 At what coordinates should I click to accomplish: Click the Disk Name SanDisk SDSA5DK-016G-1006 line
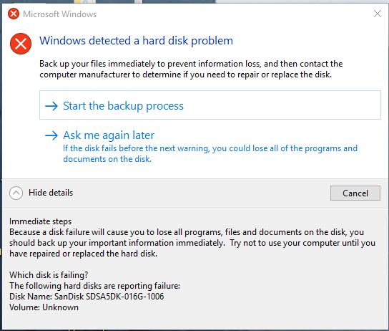tap(87, 296)
